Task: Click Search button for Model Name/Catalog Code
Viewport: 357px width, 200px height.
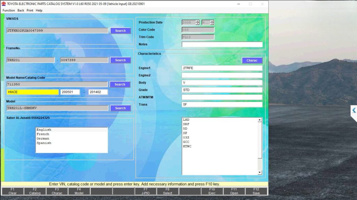Action: point(120,84)
